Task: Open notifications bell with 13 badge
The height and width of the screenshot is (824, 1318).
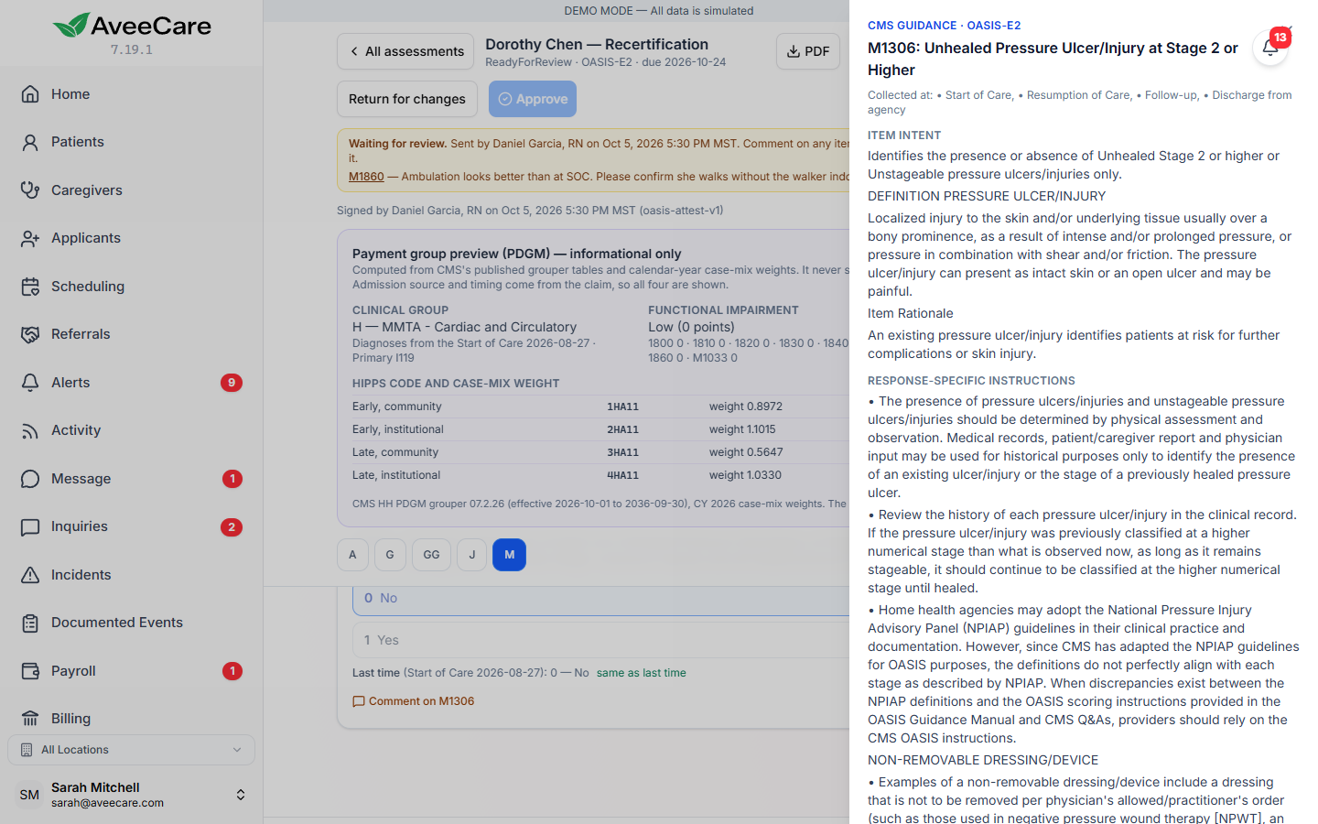Action: point(1270,48)
